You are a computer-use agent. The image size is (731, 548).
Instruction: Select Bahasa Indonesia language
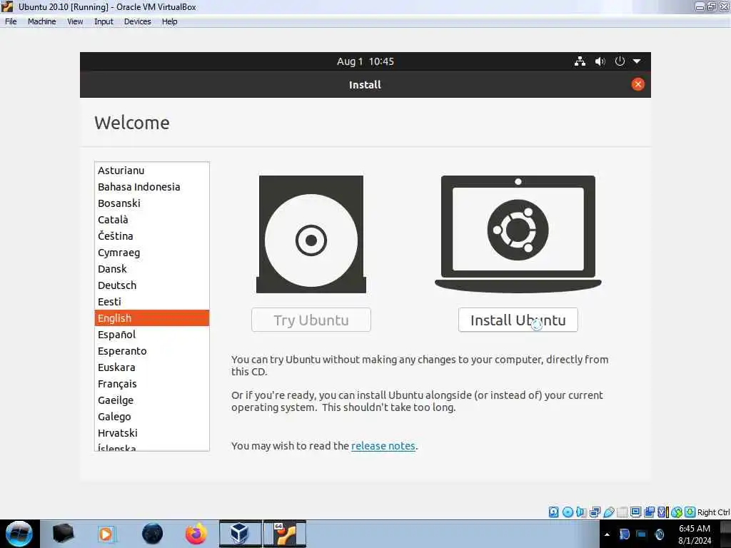pyautogui.click(x=152, y=187)
